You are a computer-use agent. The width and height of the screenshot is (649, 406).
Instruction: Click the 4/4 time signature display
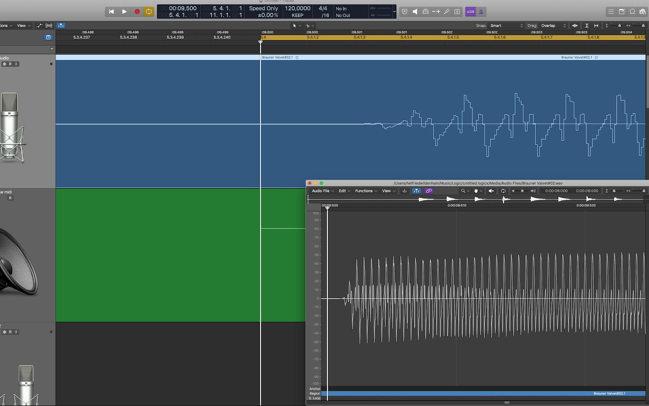(323, 8)
